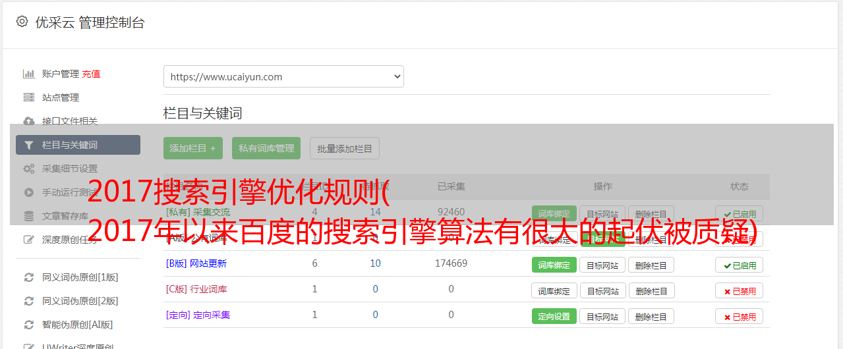Open 账户管理 via its bar chart icon

[29, 74]
